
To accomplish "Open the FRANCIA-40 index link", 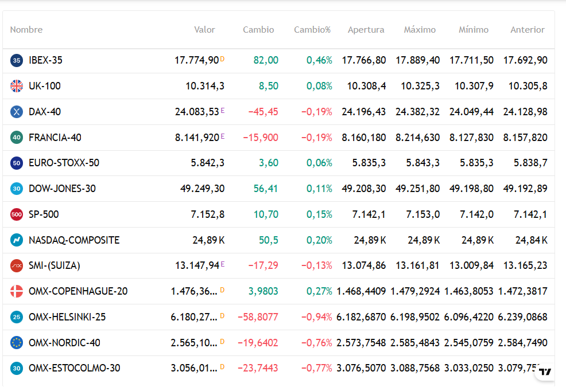I will coord(55,138).
